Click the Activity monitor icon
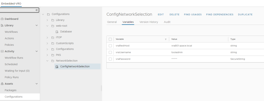The image size is (264, 101). click(x=2, y=51)
